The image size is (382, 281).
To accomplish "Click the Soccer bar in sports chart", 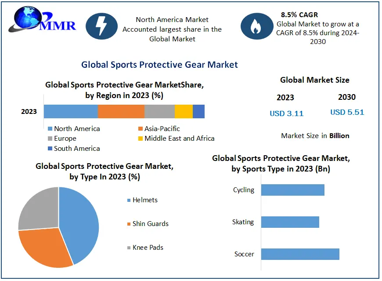I will pos(300,254).
